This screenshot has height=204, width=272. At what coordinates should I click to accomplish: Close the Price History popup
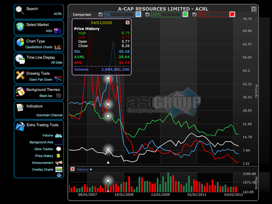tap(127, 23)
